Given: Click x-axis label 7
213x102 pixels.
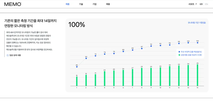Looking at the screenshot, I should [132, 88].
